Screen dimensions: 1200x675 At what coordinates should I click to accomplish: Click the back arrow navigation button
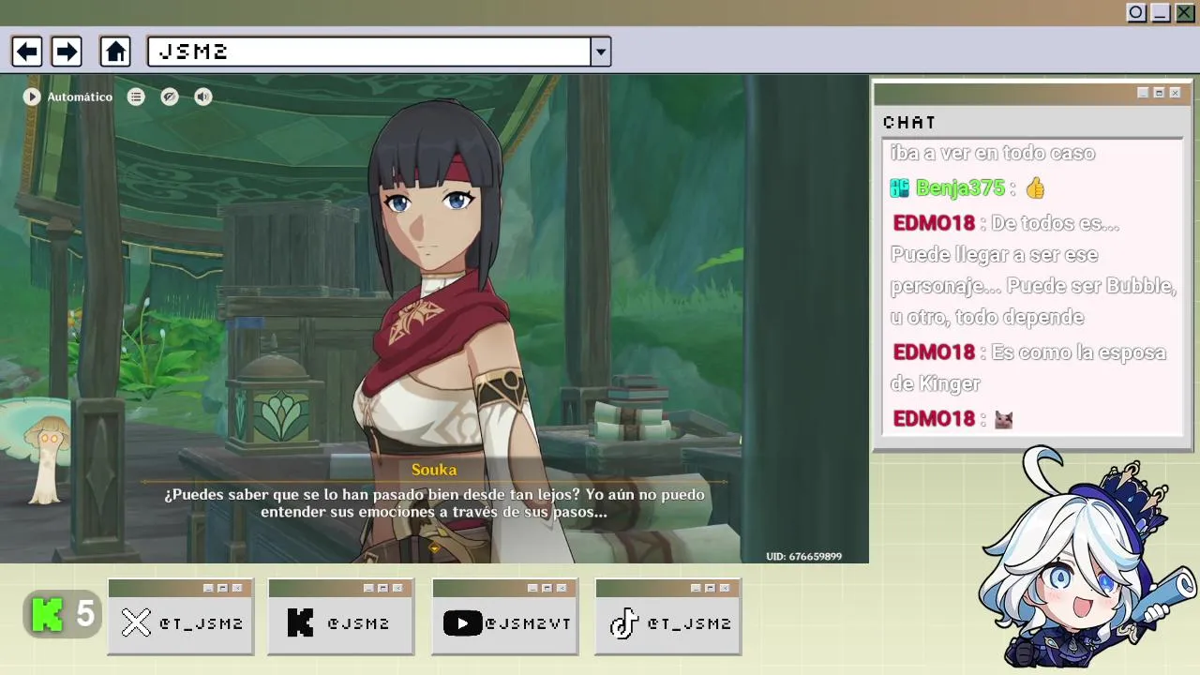tap(26, 51)
